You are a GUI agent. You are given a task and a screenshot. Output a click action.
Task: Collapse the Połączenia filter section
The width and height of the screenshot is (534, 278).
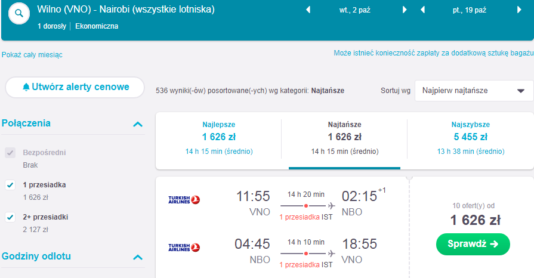click(138, 124)
